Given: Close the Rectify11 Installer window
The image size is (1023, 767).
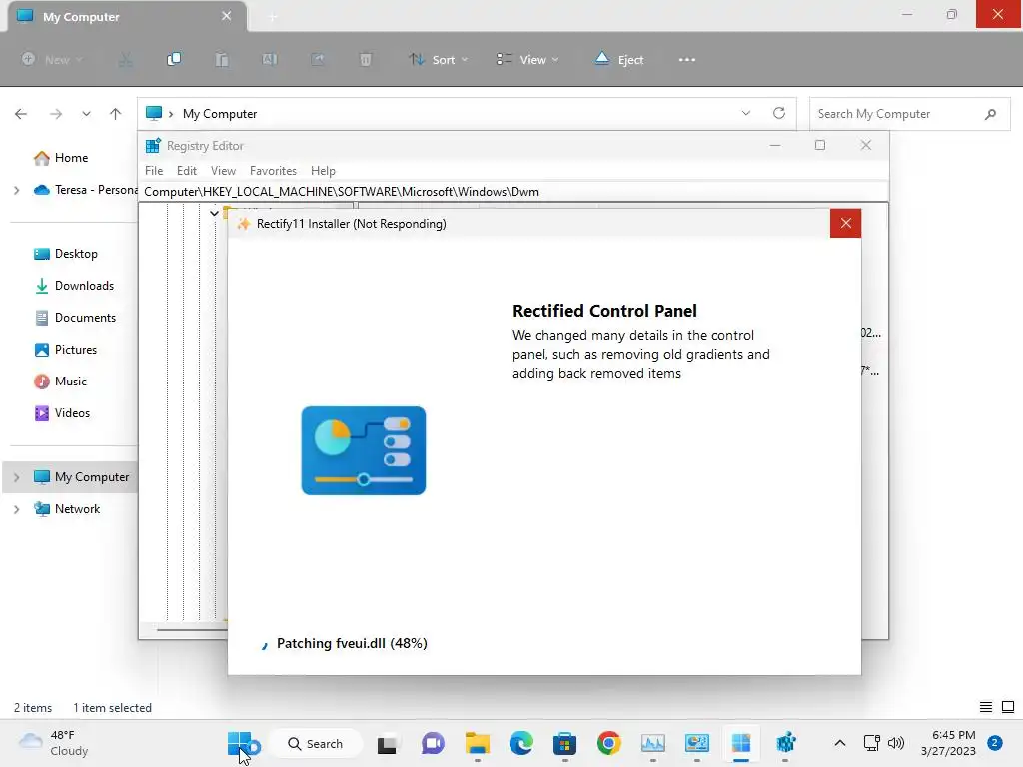Looking at the screenshot, I should click(845, 223).
